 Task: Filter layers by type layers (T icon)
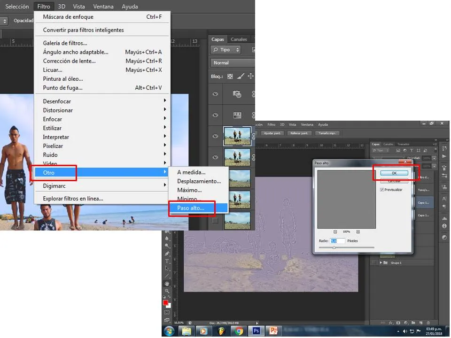click(412, 150)
